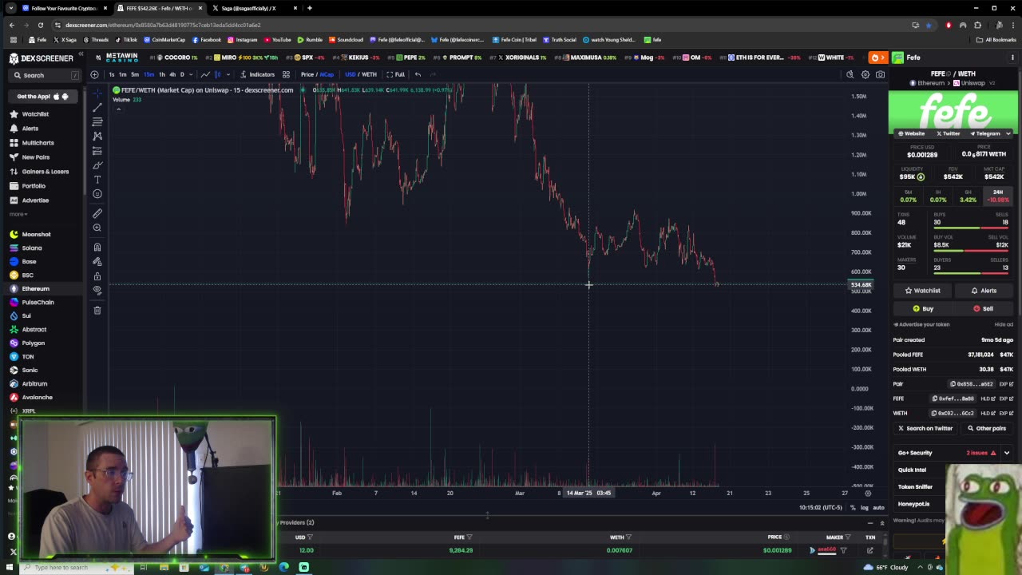The image size is (1022, 575).
Task: Minimize the transactions panel arrow
Action: click(870, 523)
